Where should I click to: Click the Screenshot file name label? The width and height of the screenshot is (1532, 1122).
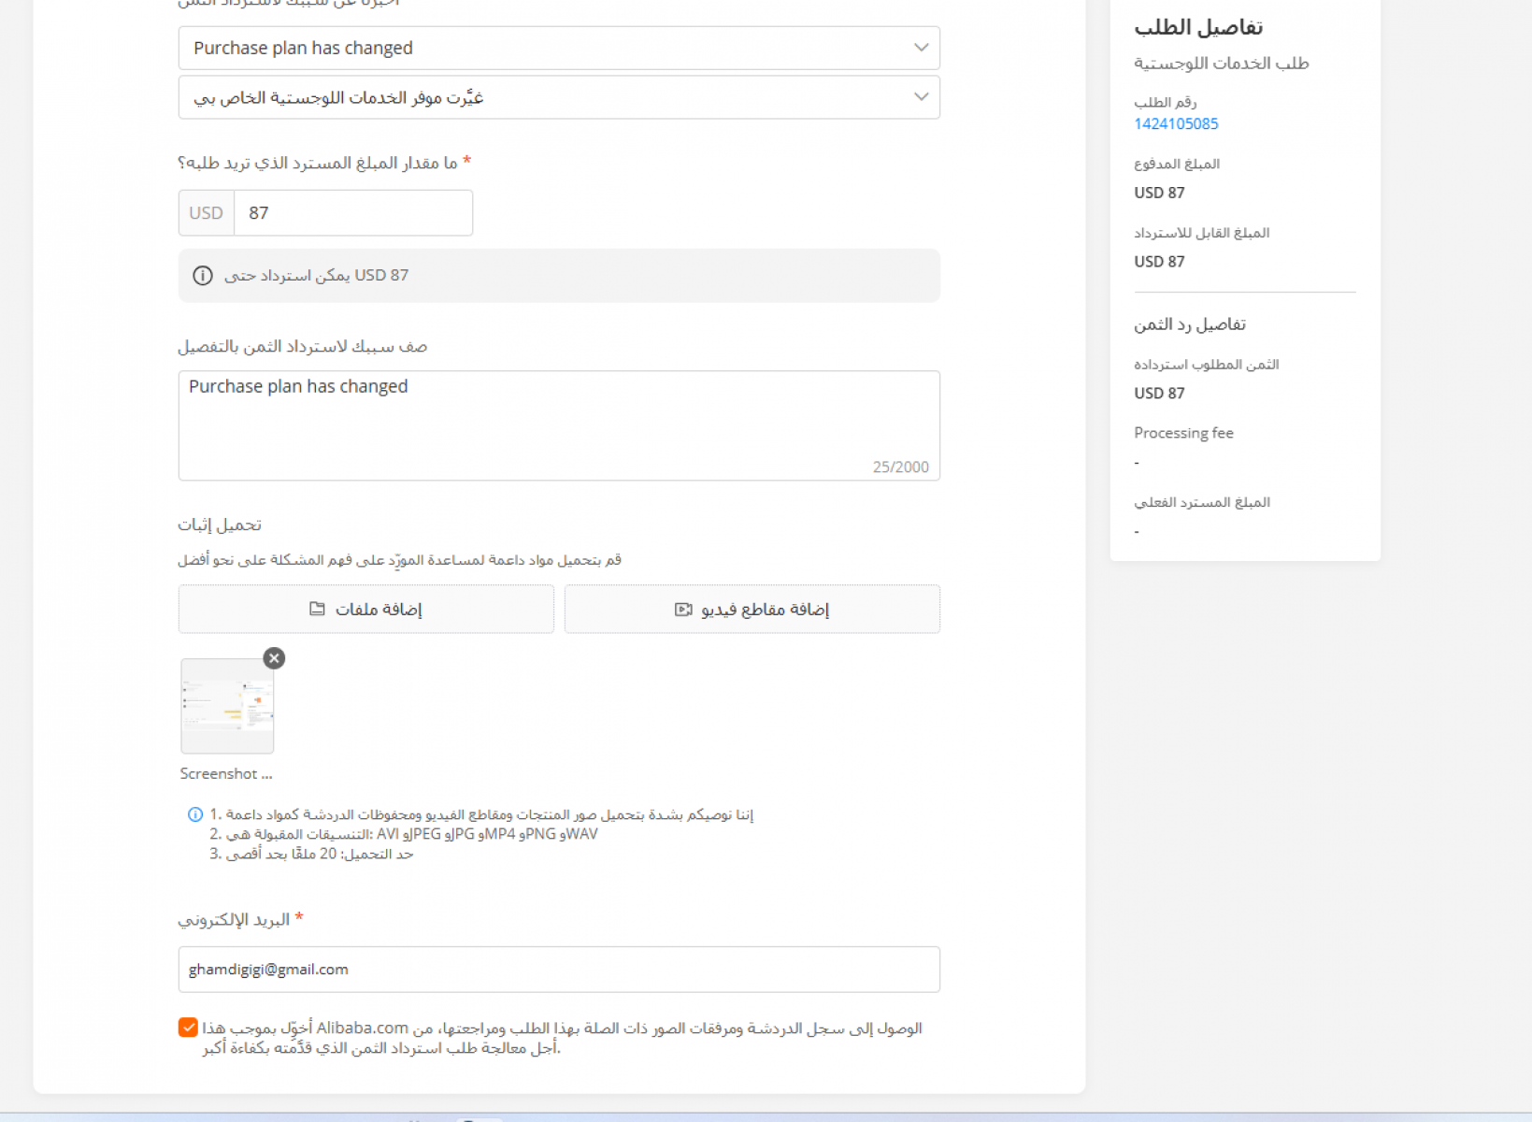coord(226,774)
